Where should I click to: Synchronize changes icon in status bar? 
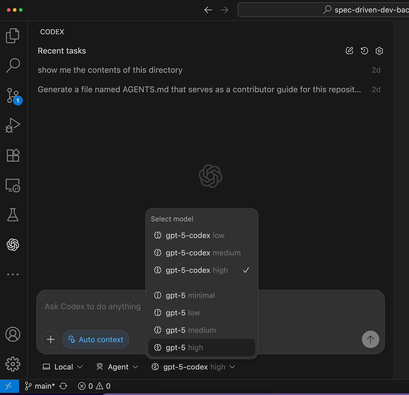[x=63, y=386]
